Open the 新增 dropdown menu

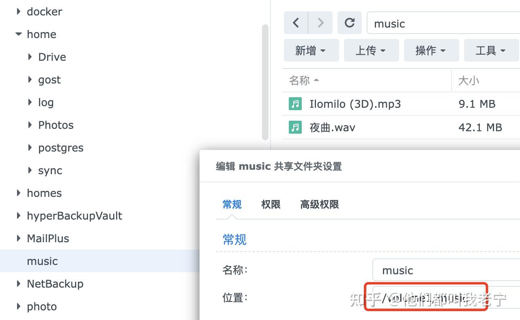(x=311, y=50)
